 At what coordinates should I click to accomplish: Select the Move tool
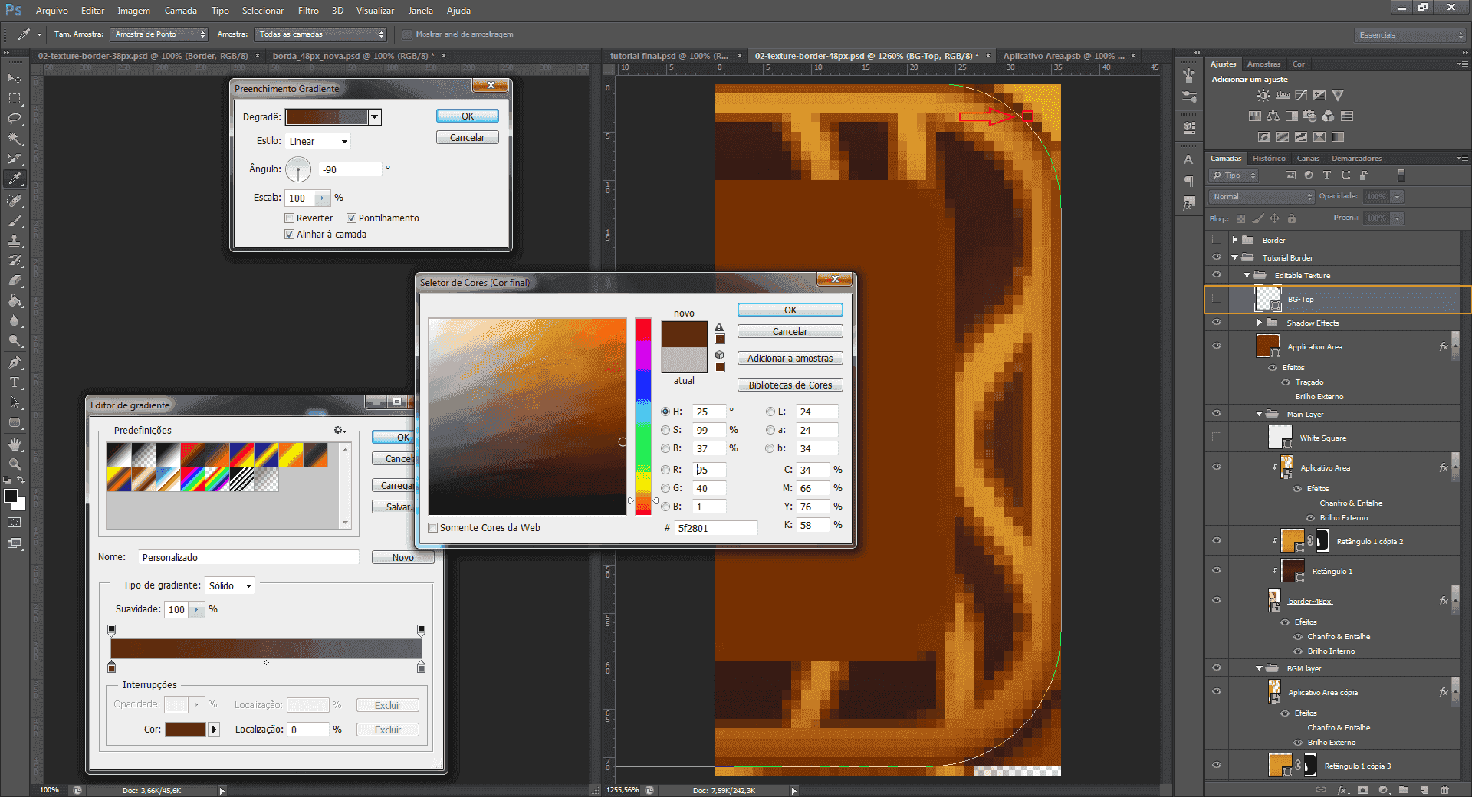(x=15, y=79)
